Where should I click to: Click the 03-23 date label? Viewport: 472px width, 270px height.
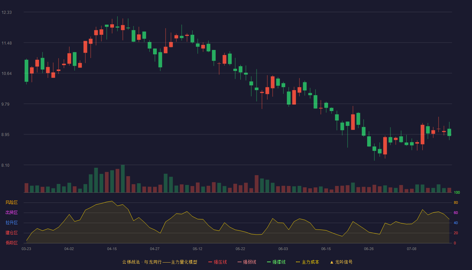coord(26,249)
